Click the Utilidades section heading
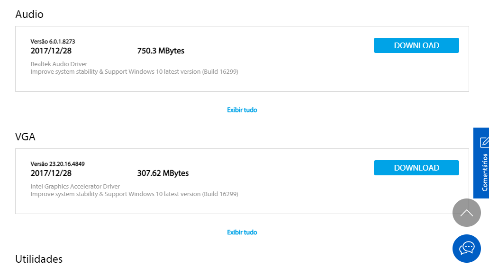The height and width of the screenshot is (267, 489). pyautogui.click(x=39, y=259)
